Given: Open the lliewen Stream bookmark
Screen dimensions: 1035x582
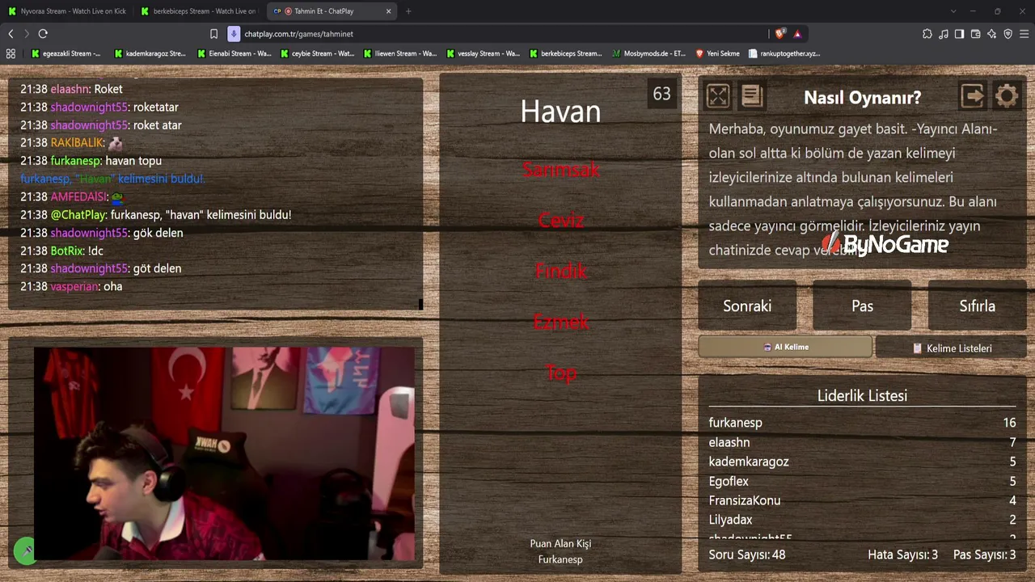Looking at the screenshot, I should pyautogui.click(x=400, y=53).
